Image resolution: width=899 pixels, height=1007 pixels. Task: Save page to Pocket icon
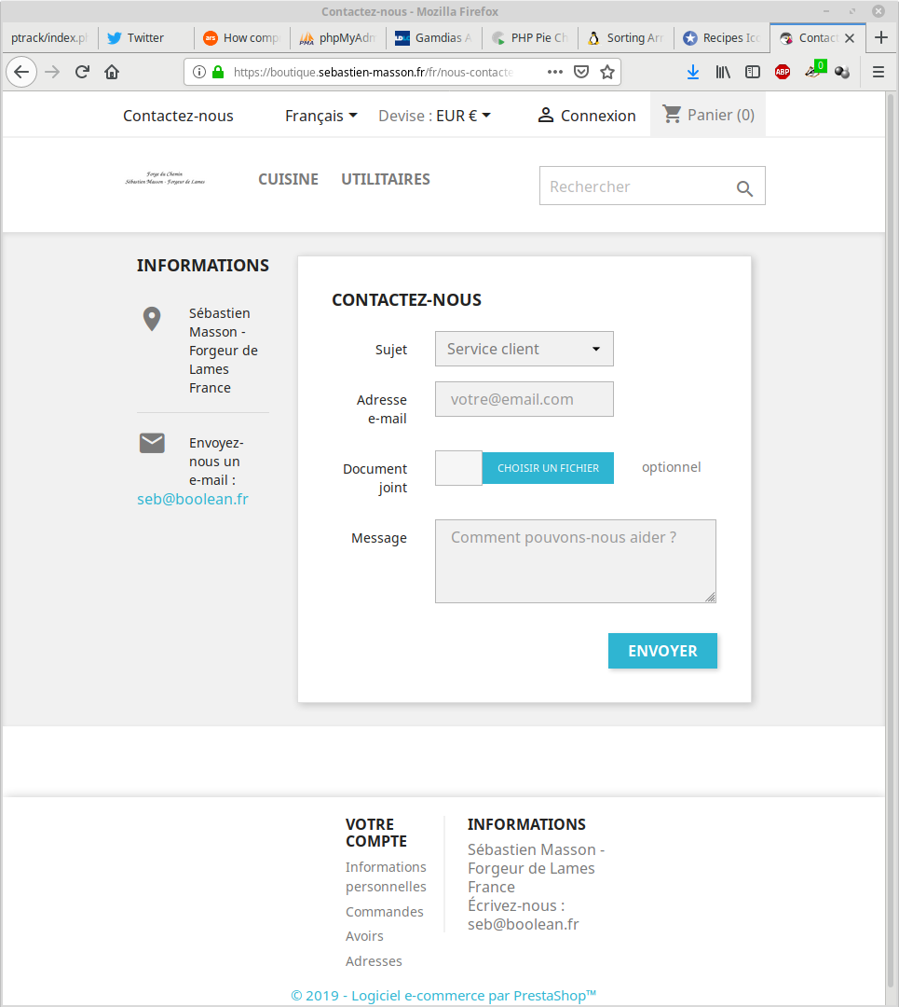click(x=581, y=72)
